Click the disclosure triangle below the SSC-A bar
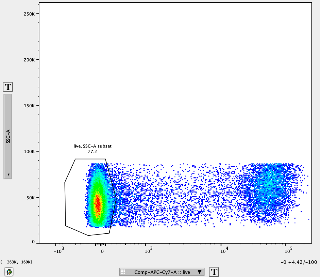Image resolution: width=320 pixels, height=277 pixels. (x=8, y=174)
